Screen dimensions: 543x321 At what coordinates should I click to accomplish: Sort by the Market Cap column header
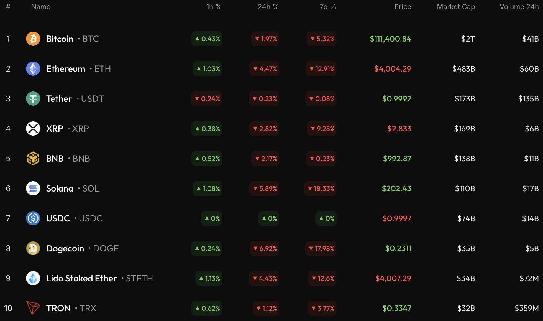coord(456,7)
